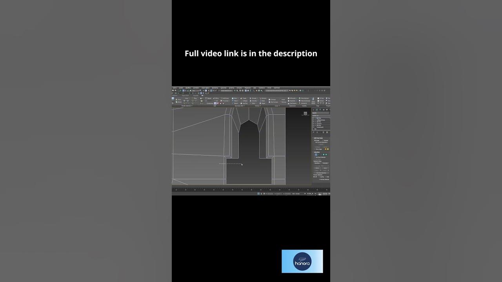Click Collapse button in ribbon Geometry panel
The width and height of the screenshot is (502, 282).
tap(244, 101)
